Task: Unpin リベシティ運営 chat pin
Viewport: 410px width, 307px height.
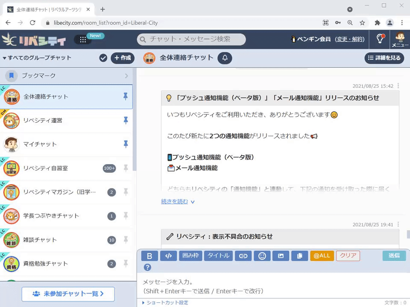Action: pyautogui.click(x=126, y=120)
